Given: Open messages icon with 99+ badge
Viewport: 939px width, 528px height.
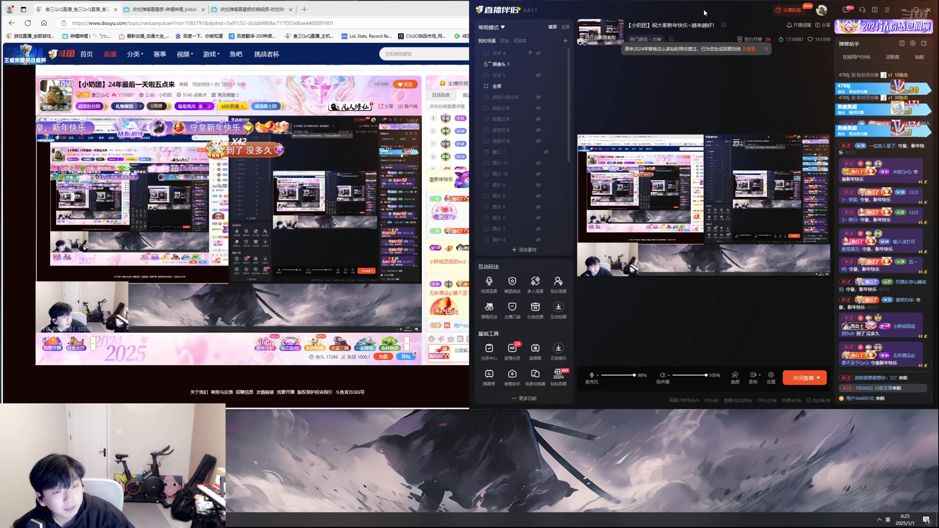Looking at the screenshot, I should [847, 10].
